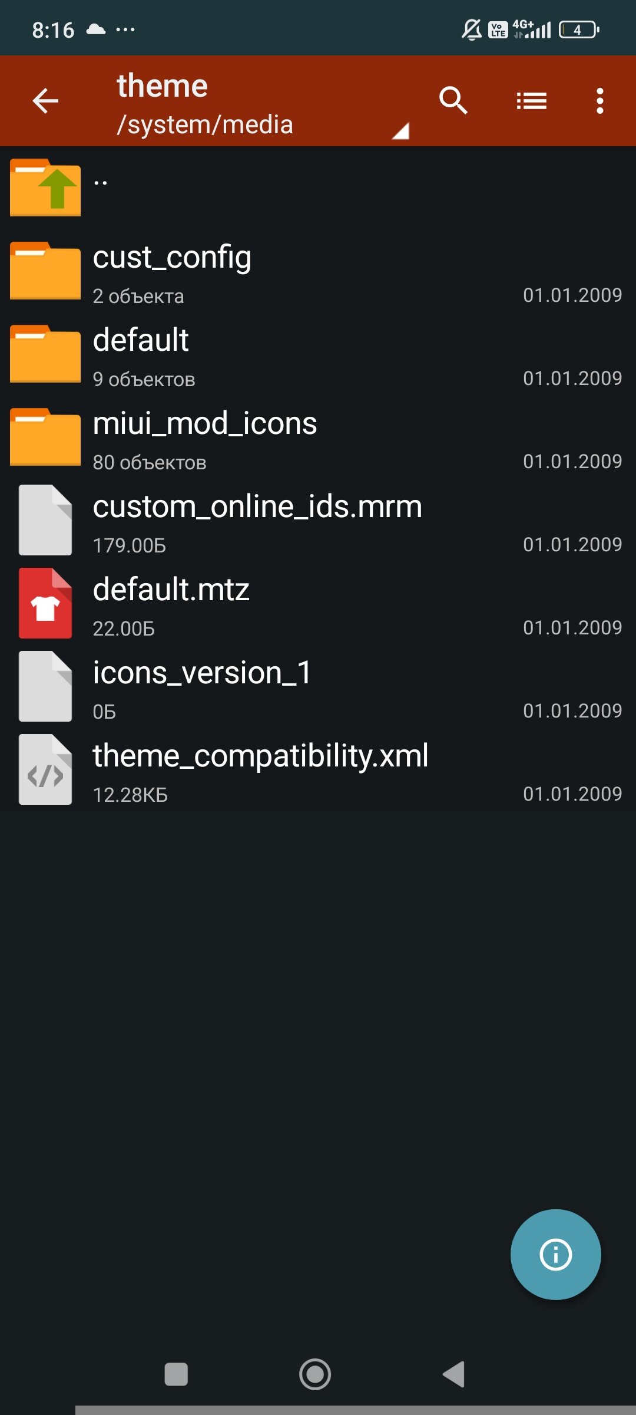This screenshot has width=636, height=1415.
Task: Go up via parent folder icon
Action: [45, 187]
